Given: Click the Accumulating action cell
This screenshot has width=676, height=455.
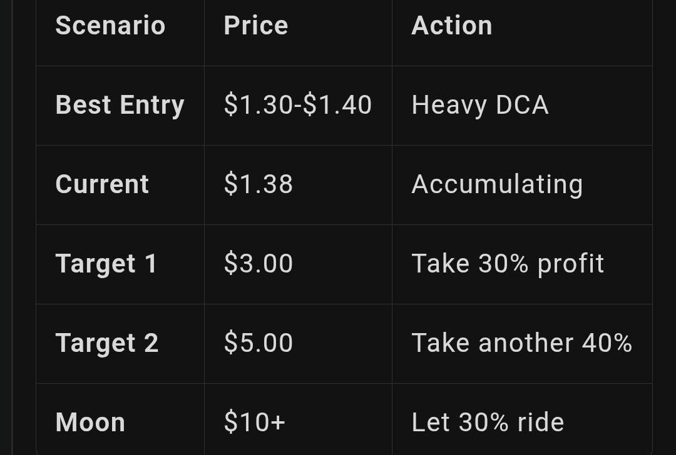Looking at the screenshot, I should pos(497,184).
